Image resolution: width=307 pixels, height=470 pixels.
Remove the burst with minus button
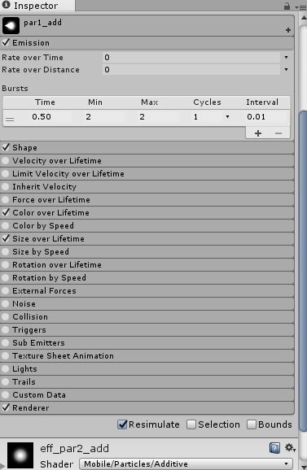(278, 133)
